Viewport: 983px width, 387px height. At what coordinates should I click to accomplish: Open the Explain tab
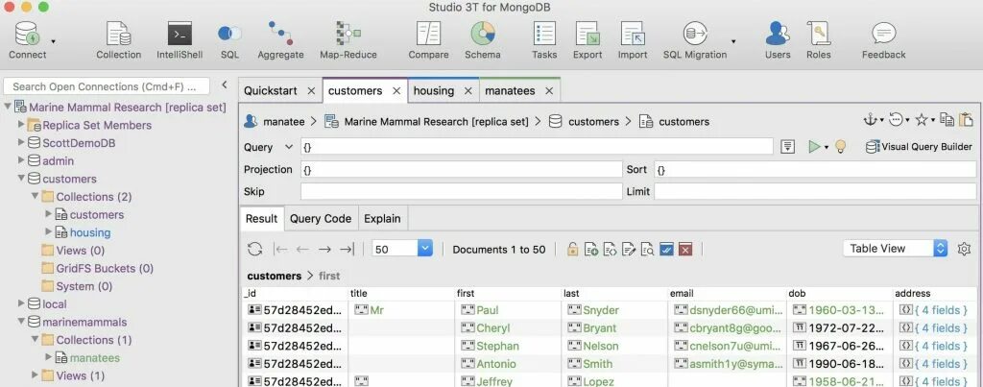coord(382,218)
